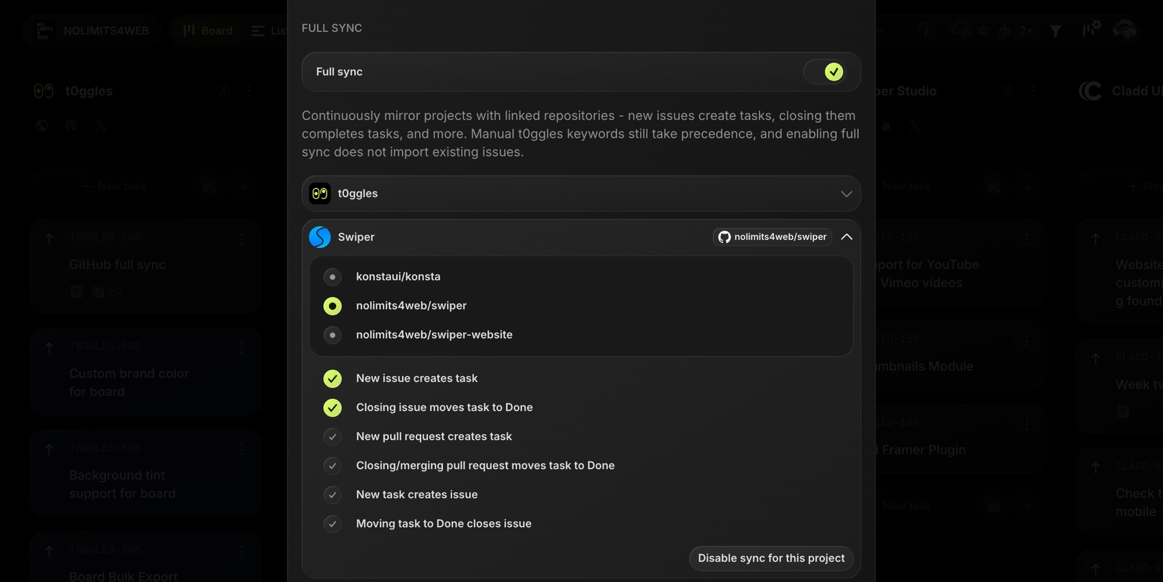Image resolution: width=1163 pixels, height=582 pixels.
Task: Open the second link icon under t0ggles
Action: [71, 126]
